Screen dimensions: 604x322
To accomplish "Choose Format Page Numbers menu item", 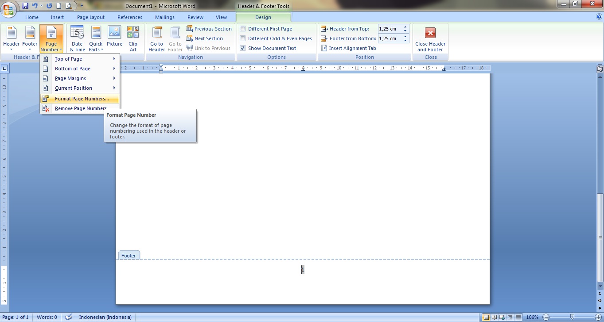I will click(x=80, y=99).
